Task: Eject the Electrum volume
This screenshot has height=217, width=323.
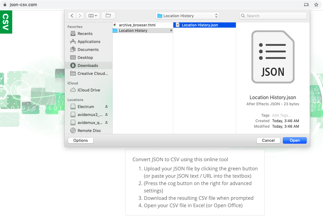Action: (x=106, y=107)
